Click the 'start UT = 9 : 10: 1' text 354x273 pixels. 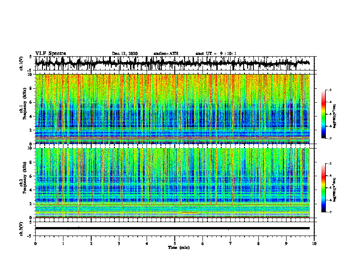click(x=216, y=54)
